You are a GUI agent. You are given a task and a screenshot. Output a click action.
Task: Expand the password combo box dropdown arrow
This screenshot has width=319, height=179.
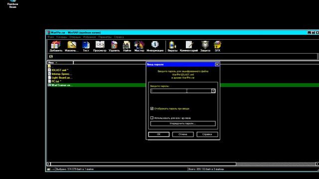(x=213, y=91)
